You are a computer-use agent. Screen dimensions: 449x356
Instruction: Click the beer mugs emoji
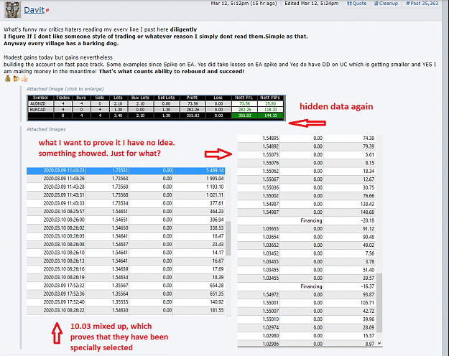pos(17,78)
